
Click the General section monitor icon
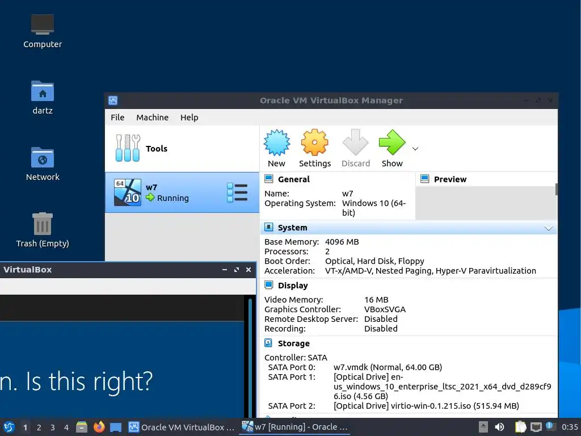click(268, 179)
